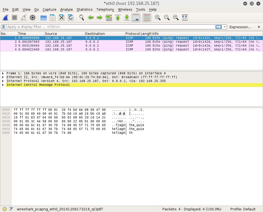The height and width of the screenshot is (212, 263).
Task: Click the find packet magnifier icon
Action: click(82, 18)
